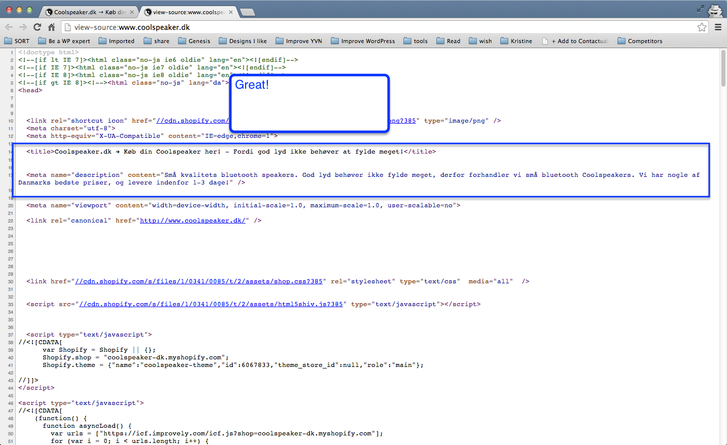Close the view-source tab

(231, 12)
